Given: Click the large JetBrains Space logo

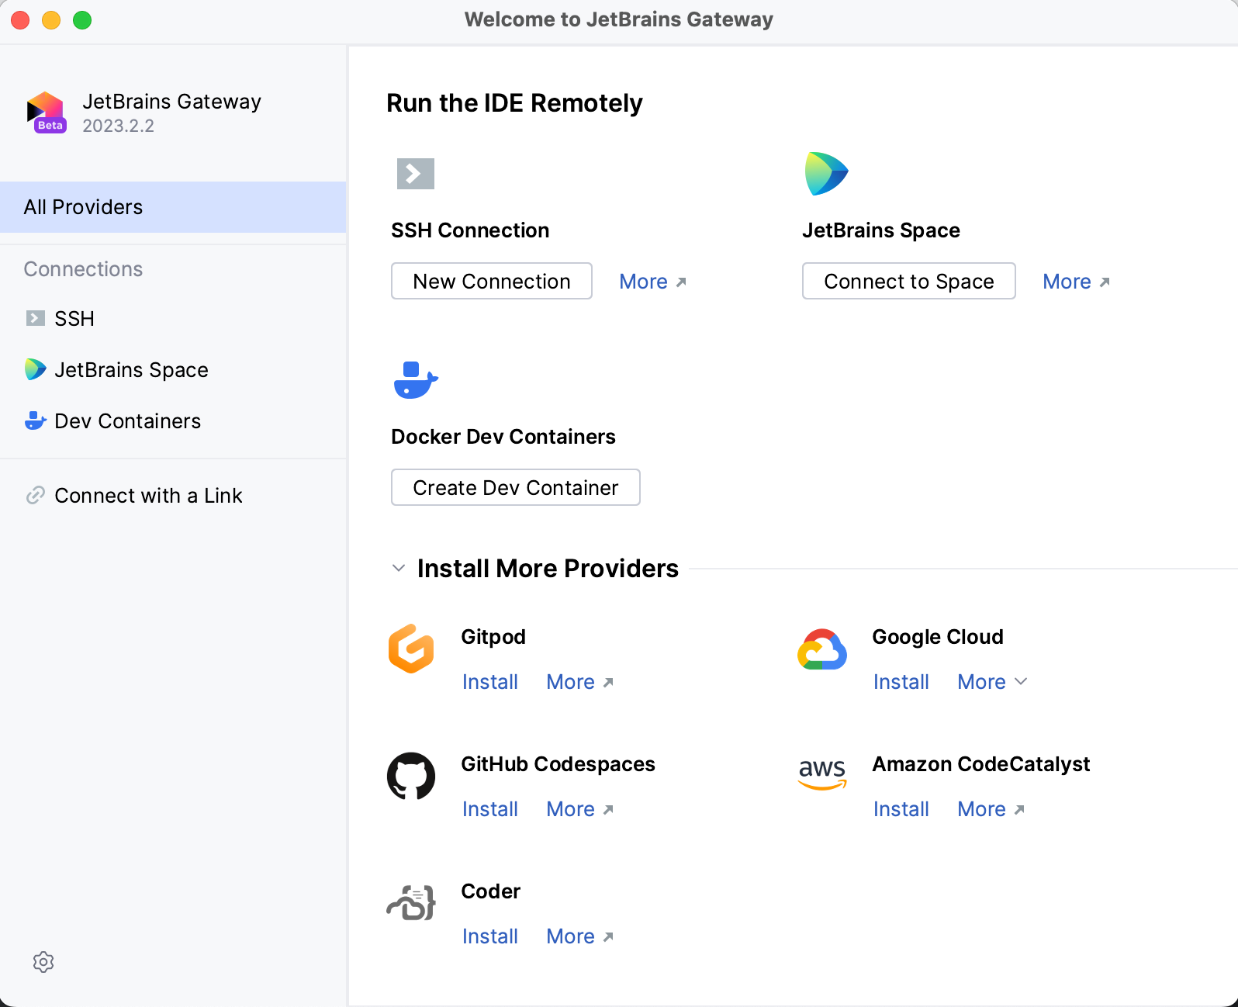Looking at the screenshot, I should tap(826, 174).
